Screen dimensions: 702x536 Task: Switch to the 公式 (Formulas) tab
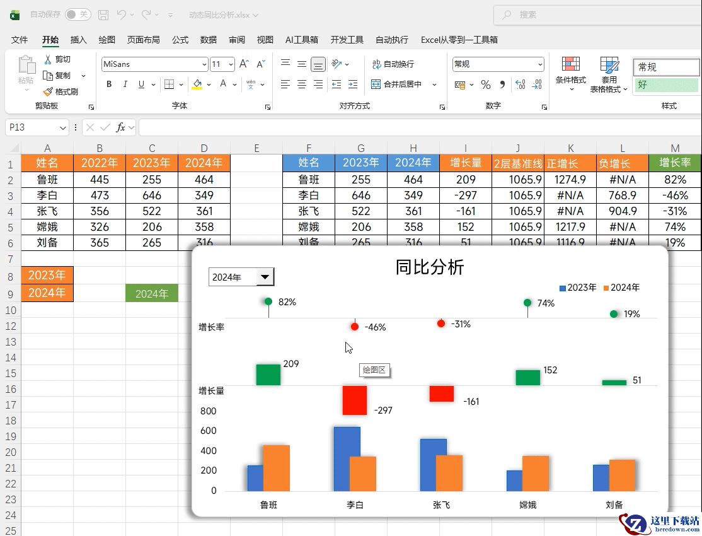[x=180, y=40]
